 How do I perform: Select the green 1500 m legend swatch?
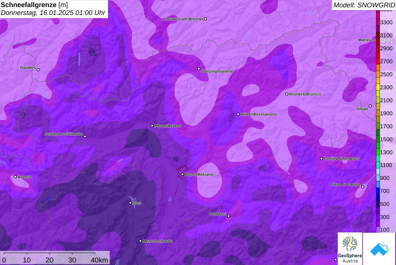click(x=378, y=139)
